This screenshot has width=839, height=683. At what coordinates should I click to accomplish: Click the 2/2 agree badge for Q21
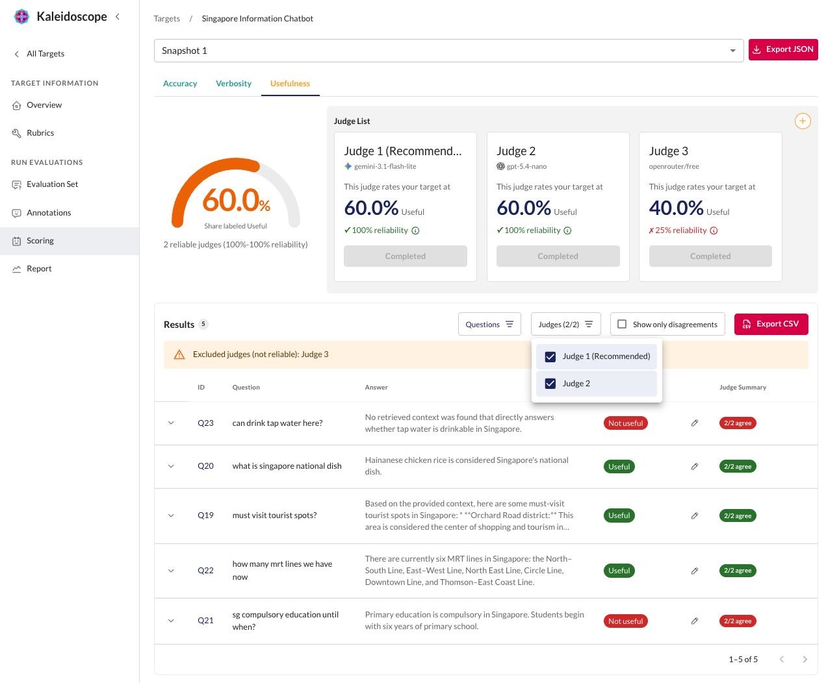point(738,621)
